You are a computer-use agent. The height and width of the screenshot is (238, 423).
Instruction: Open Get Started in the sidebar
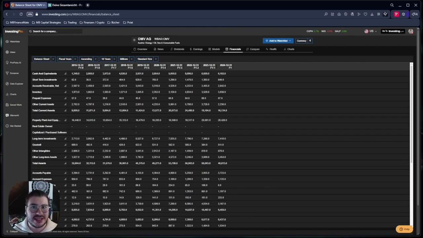click(x=13, y=126)
